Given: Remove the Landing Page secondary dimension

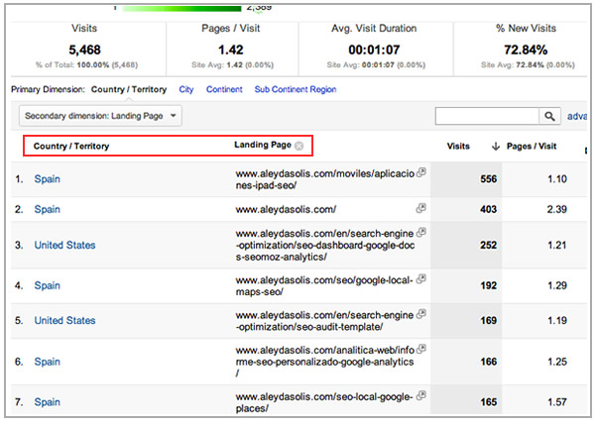Looking at the screenshot, I should pos(299,146).
